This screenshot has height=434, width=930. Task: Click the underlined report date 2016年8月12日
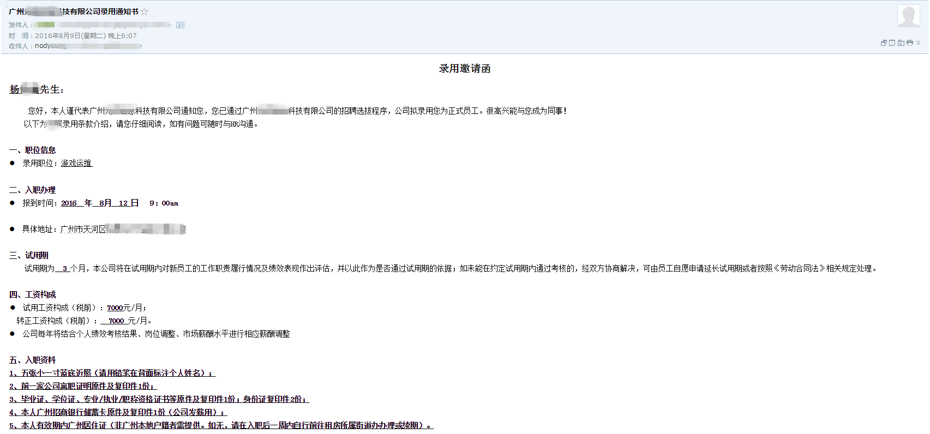pos(100,203)
